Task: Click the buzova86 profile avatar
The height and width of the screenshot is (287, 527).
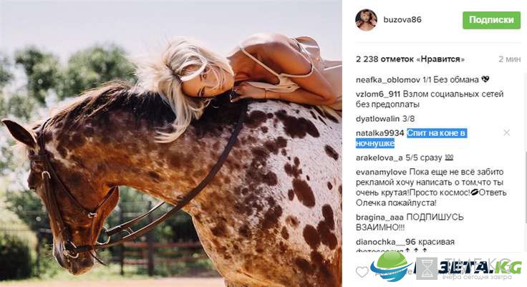Action: (366, 20)
